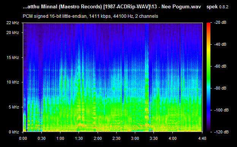Viewport: 237px width, 147px height.
Task: Click the -100 dB legend label
Action: pos(221,110)
